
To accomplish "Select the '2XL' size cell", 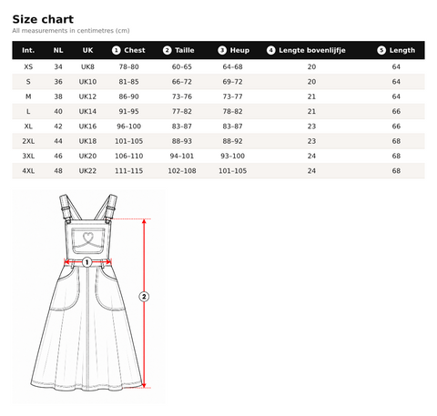I will point(28,141).
